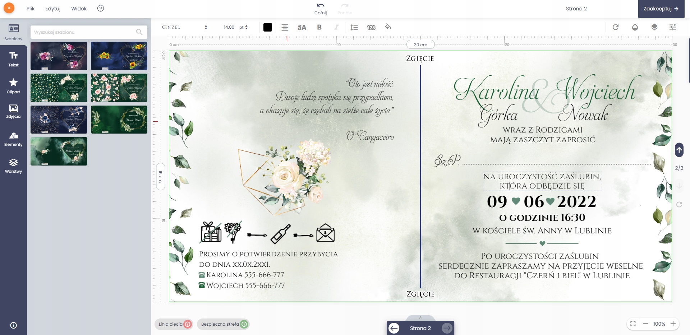The image size is (690, 335).
Task: Click the paint bucket fill icon
Action: (388, 27)
